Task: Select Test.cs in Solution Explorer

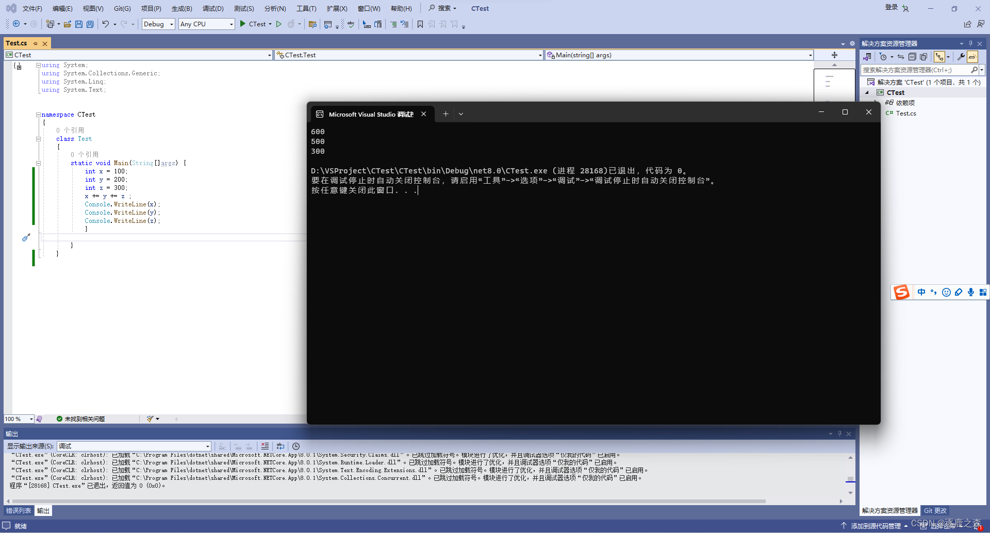Action: pyautogui.click(x=906, y=114)
